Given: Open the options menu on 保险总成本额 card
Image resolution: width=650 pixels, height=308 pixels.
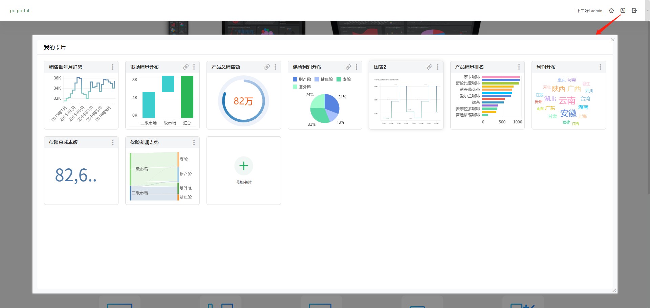Looking at the screenshot, I should 113,142.
